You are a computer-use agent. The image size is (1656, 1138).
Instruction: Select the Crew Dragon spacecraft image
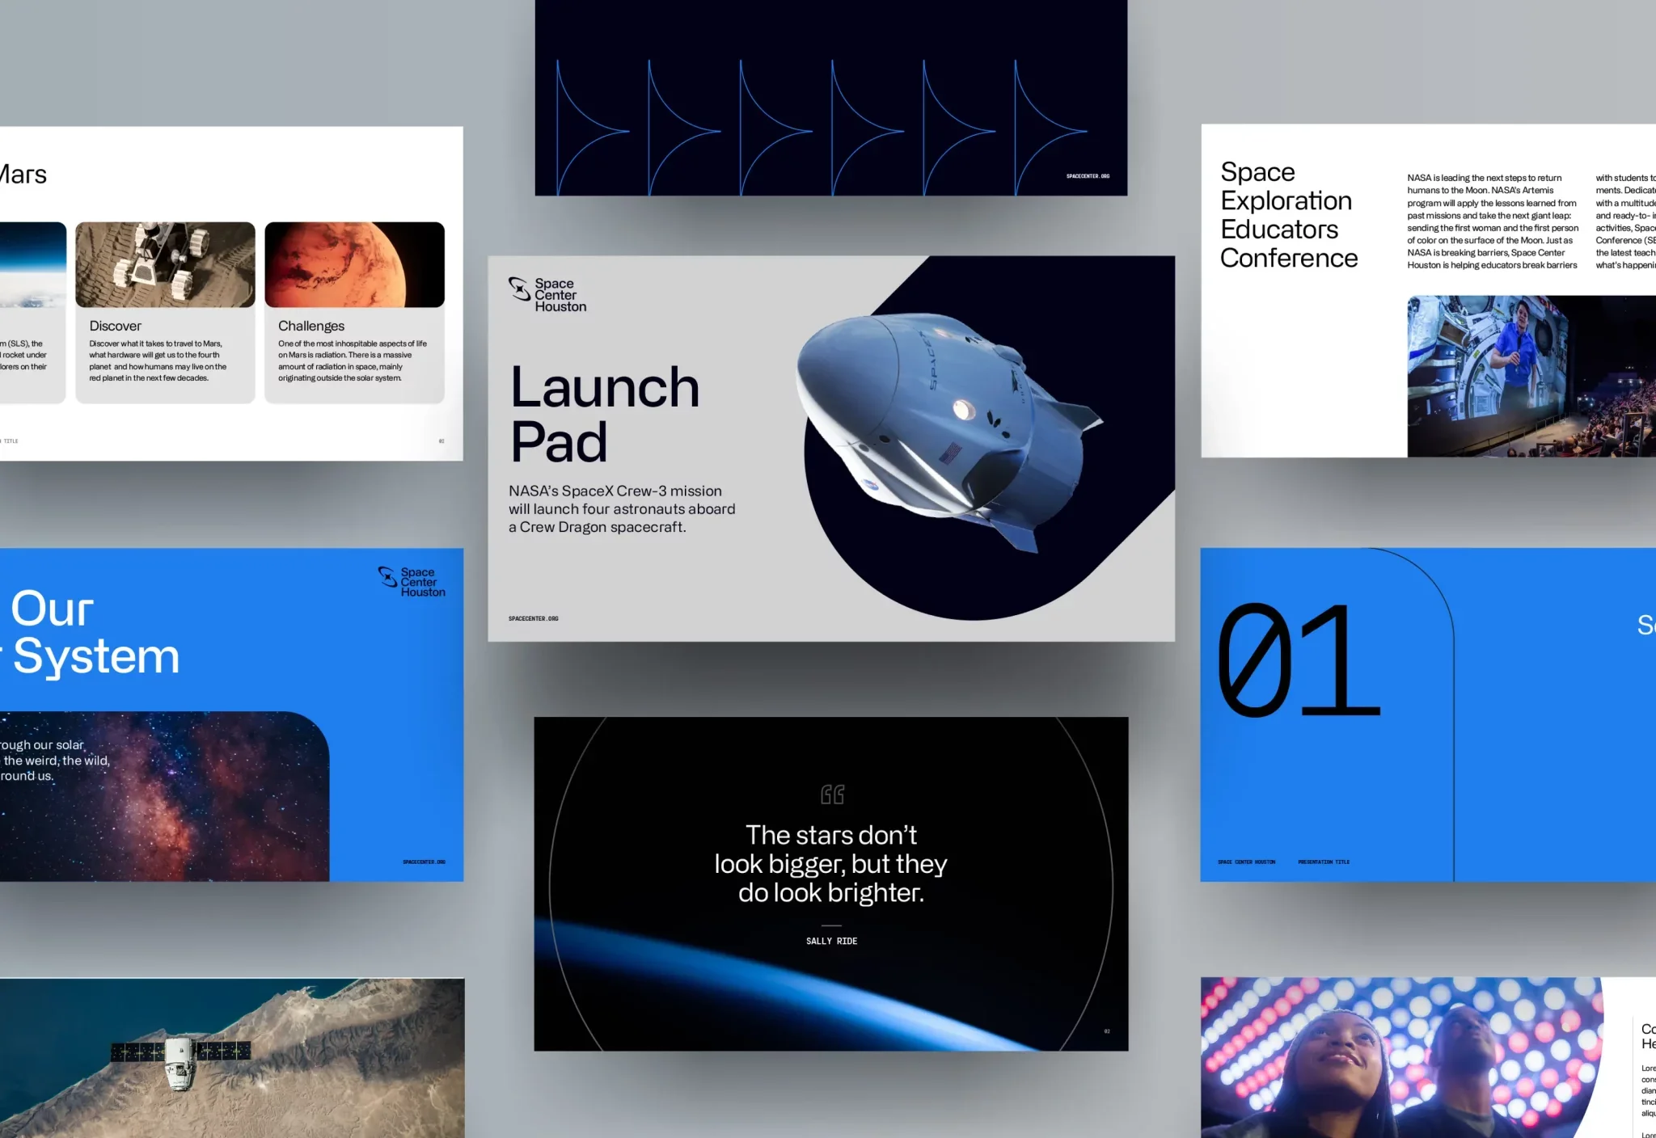(x=944, y=426)
